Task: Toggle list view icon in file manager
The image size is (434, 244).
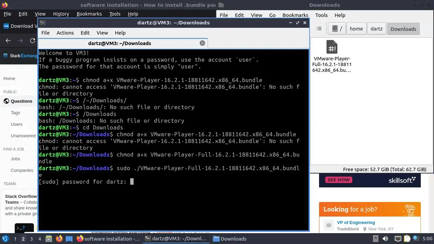Action: click(x=319, y=29)
